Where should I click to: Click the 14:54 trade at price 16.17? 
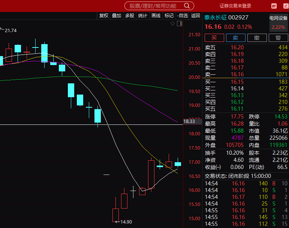[246, 197]
